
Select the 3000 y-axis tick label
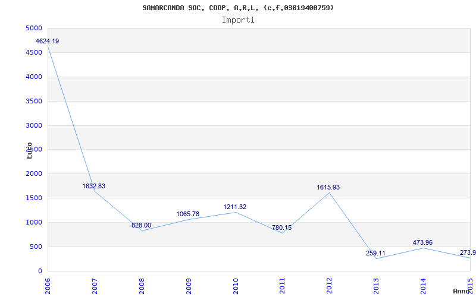click(x=35, y=125)
